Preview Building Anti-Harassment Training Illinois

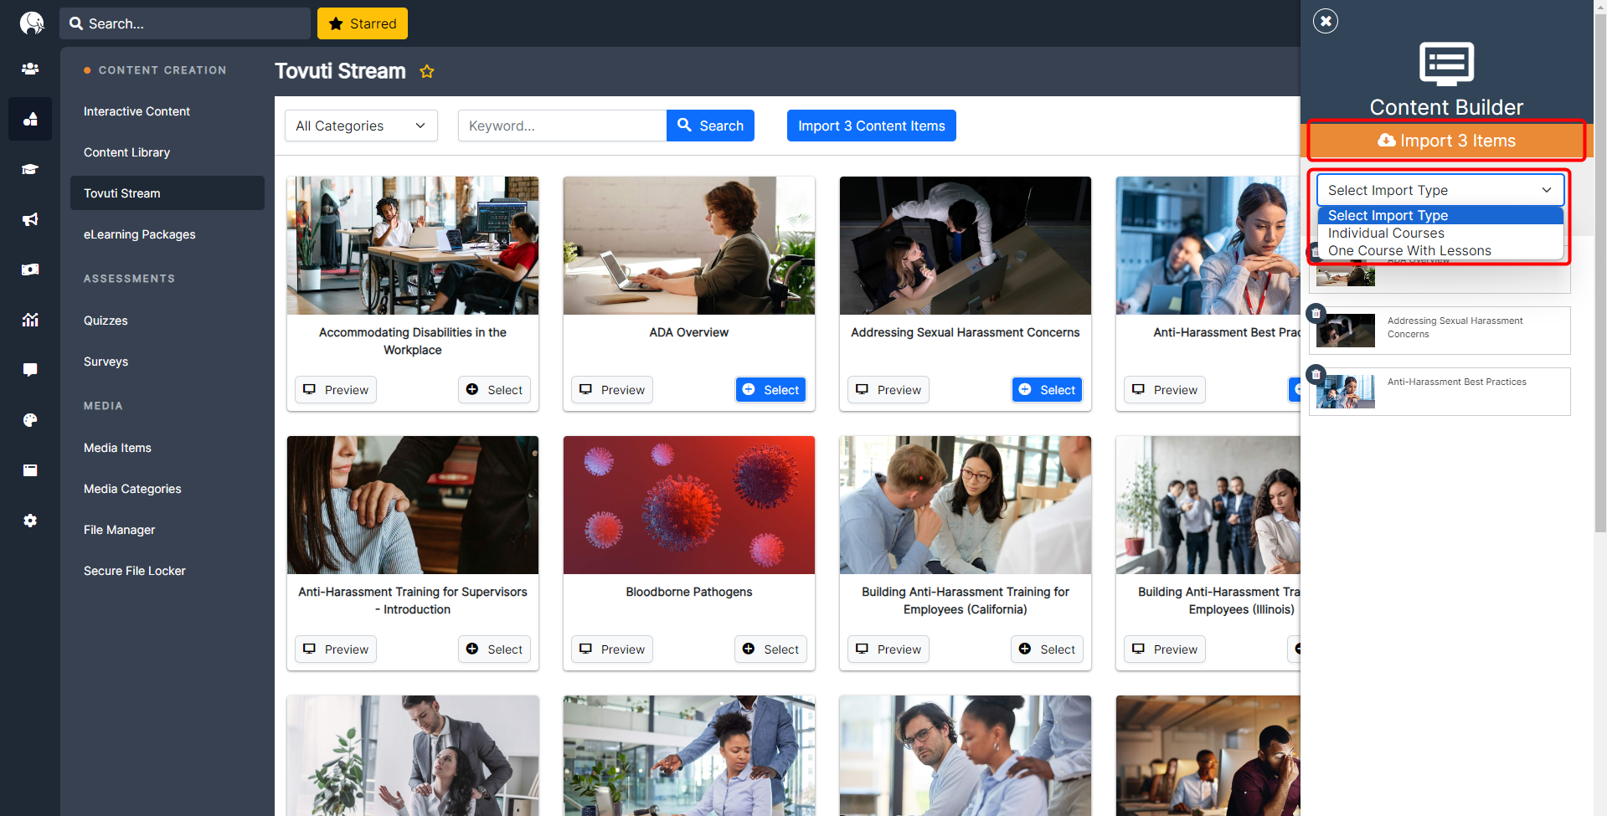click(1165, 649)
